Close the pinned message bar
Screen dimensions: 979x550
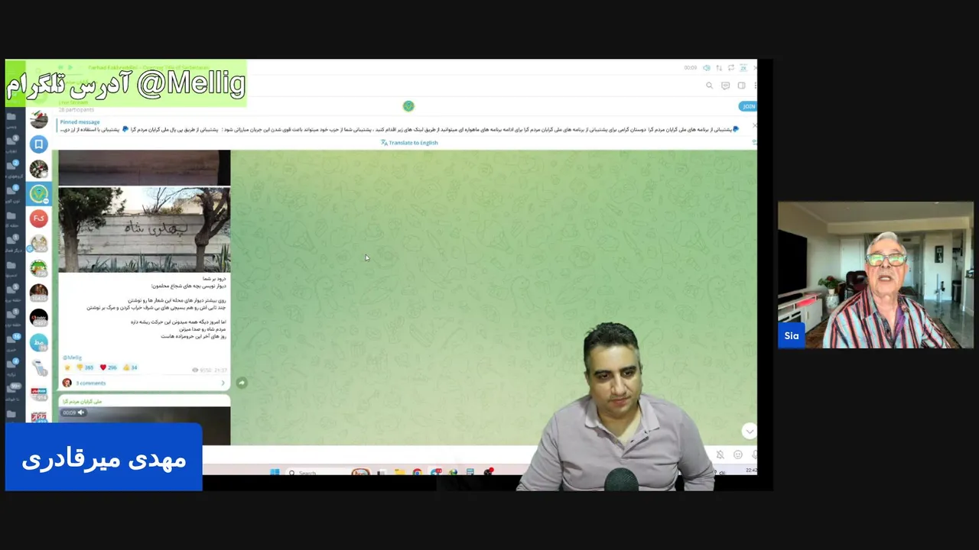[x=753, y=125]
